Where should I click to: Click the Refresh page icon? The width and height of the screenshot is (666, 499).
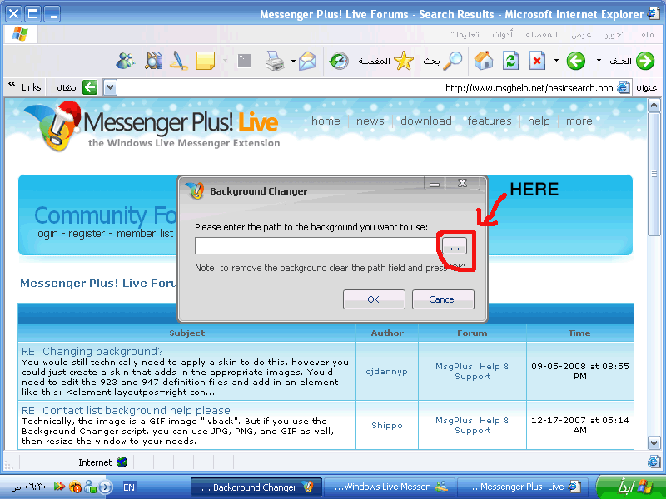click(510, 61)
